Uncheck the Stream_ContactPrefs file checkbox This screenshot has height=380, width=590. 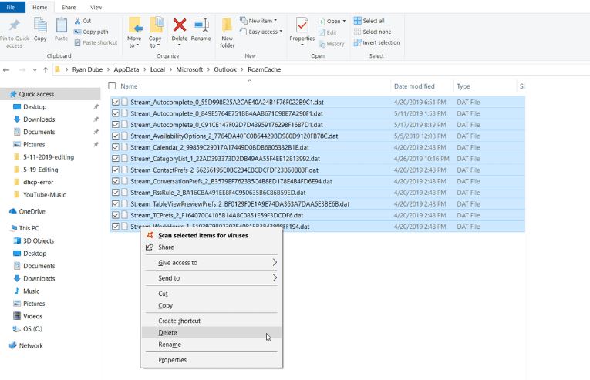pyautogui.click(x=116, y=170)
